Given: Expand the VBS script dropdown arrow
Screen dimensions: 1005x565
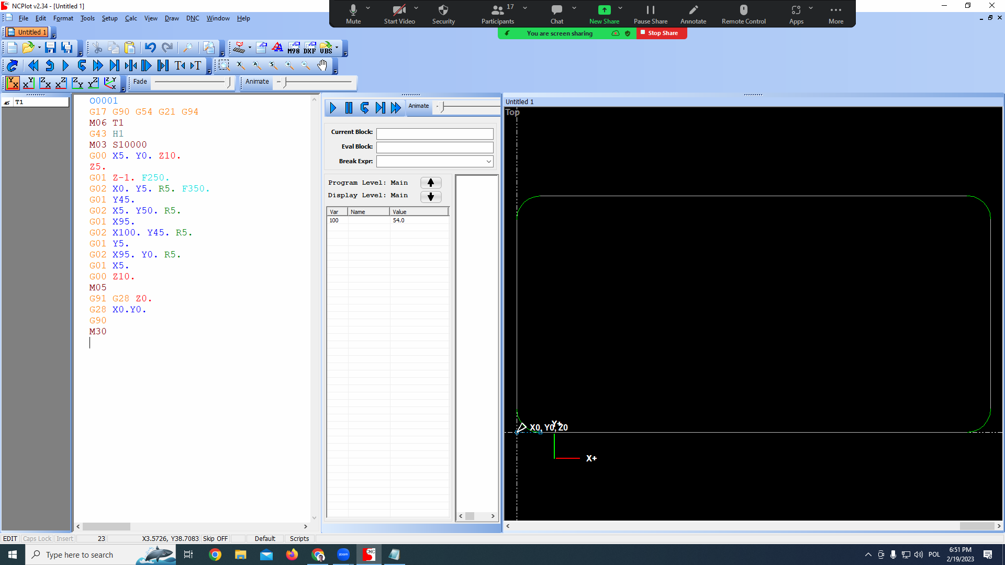Looking at the screenshot, I should coord(337,48).
